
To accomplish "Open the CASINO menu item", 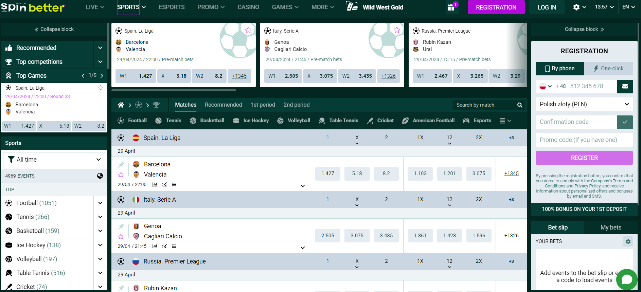I will [x=248, y=7].
